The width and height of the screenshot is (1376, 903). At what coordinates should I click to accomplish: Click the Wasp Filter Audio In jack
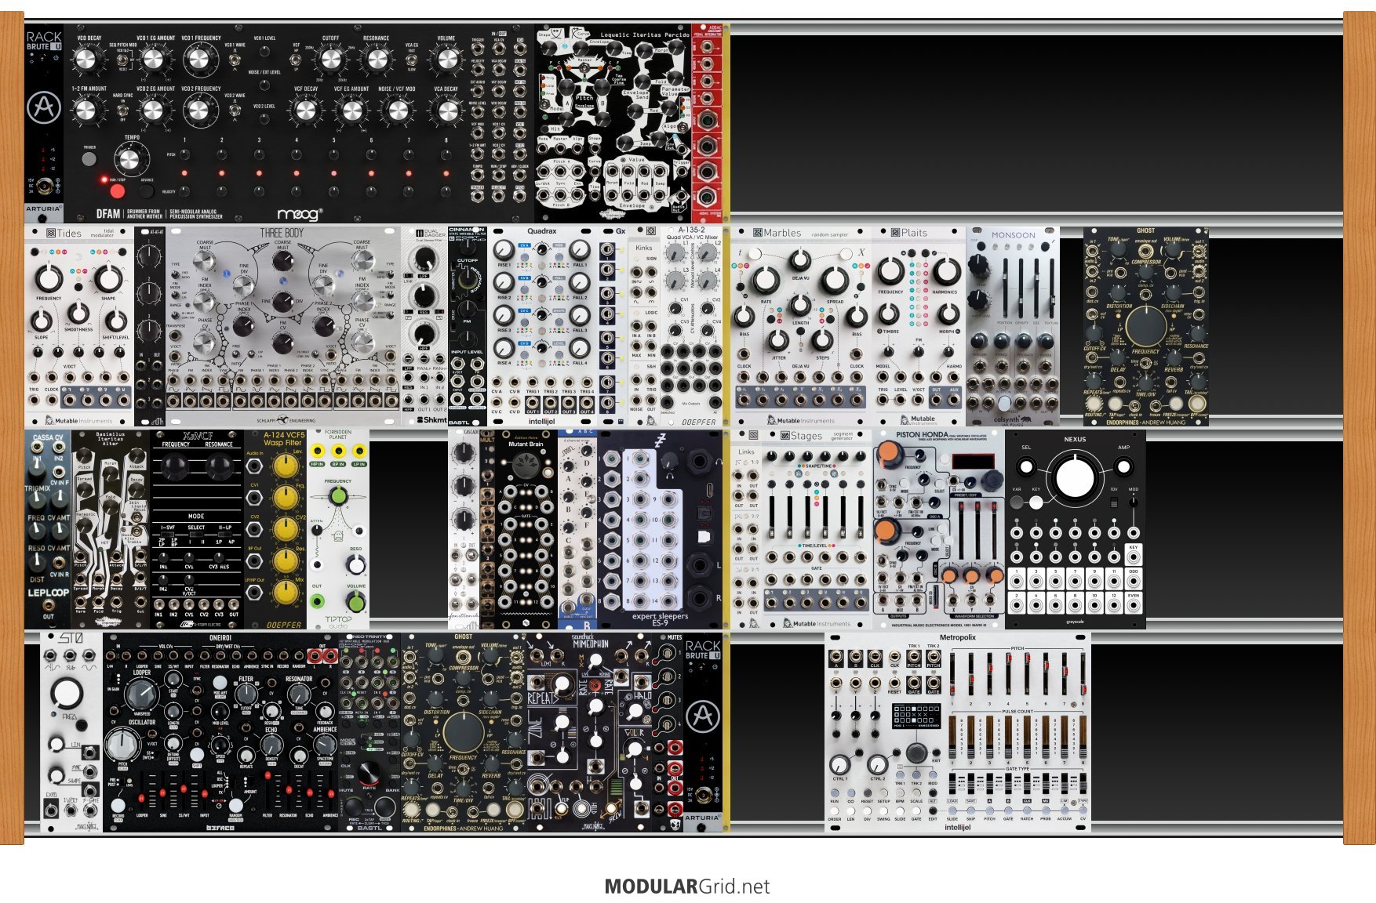pos(255,467)
